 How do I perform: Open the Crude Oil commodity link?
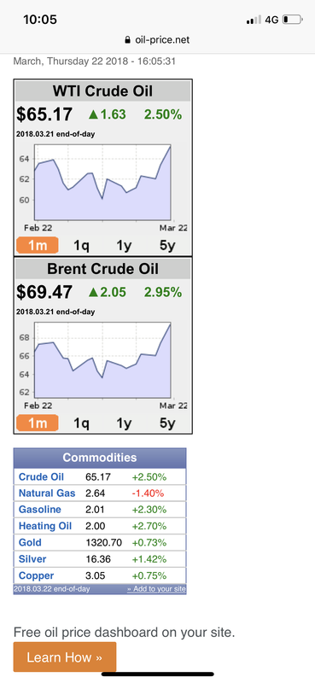point(41,477)
